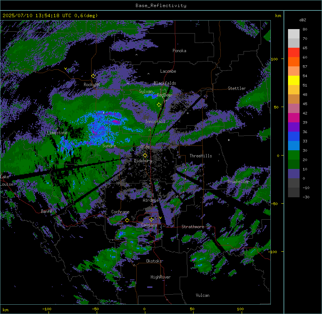Click the Limestone label
Image resolution: width=322 pixels, height=314 pixels.
pos(57,133)
